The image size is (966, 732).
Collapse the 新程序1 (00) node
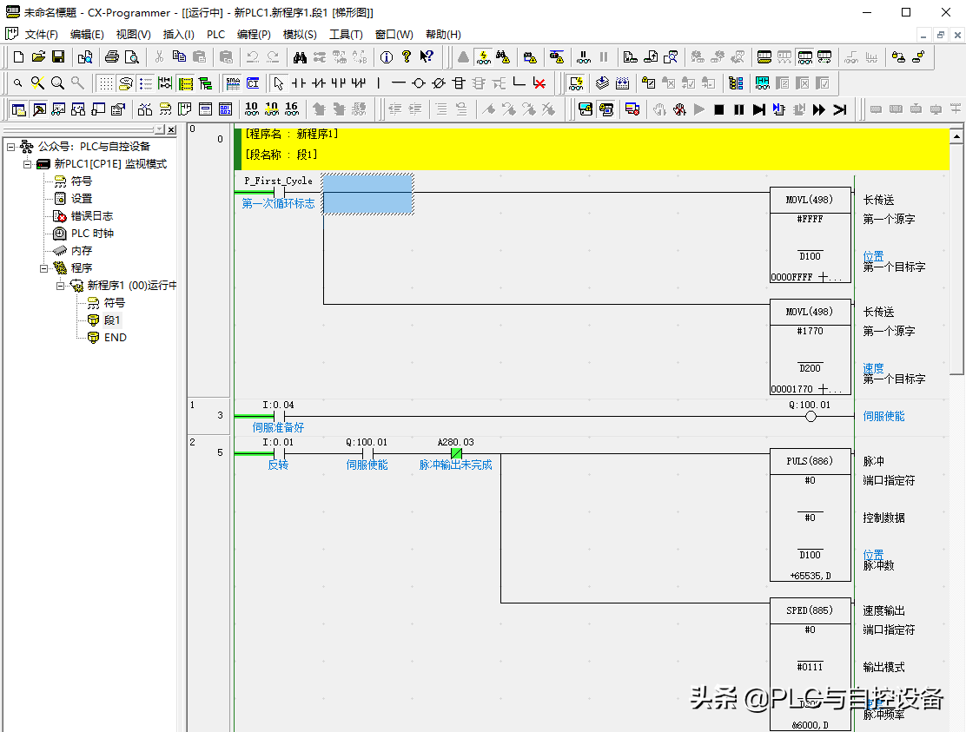pos(61,286)
